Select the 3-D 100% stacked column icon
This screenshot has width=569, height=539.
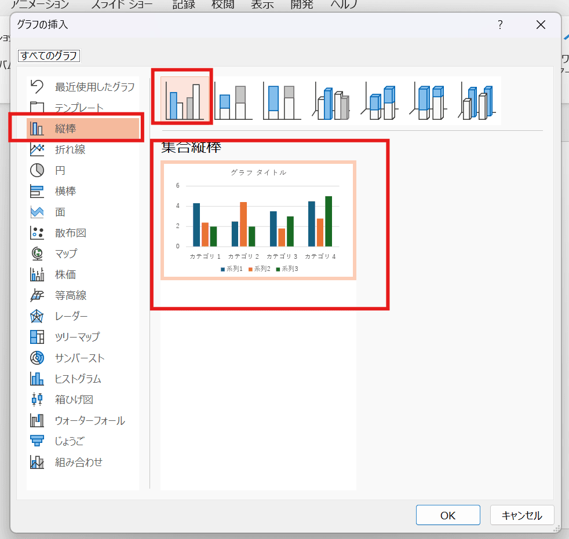pos(428,101)
